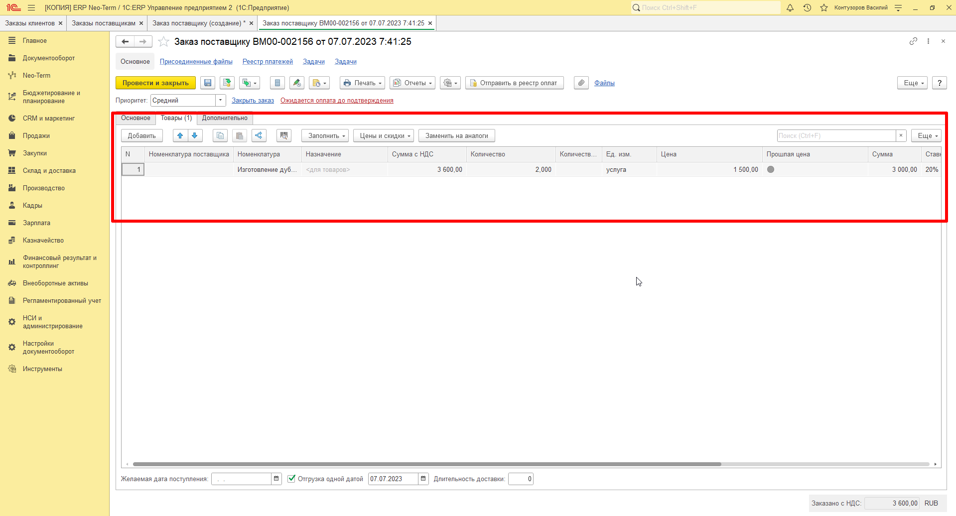This screenshot has height=516, width=956.
Task: Click the Цена cell 1 500,00
Action: click(709, 170)
